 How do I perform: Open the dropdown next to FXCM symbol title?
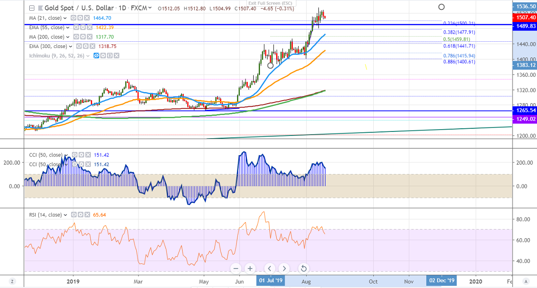[x=149, y=8]
